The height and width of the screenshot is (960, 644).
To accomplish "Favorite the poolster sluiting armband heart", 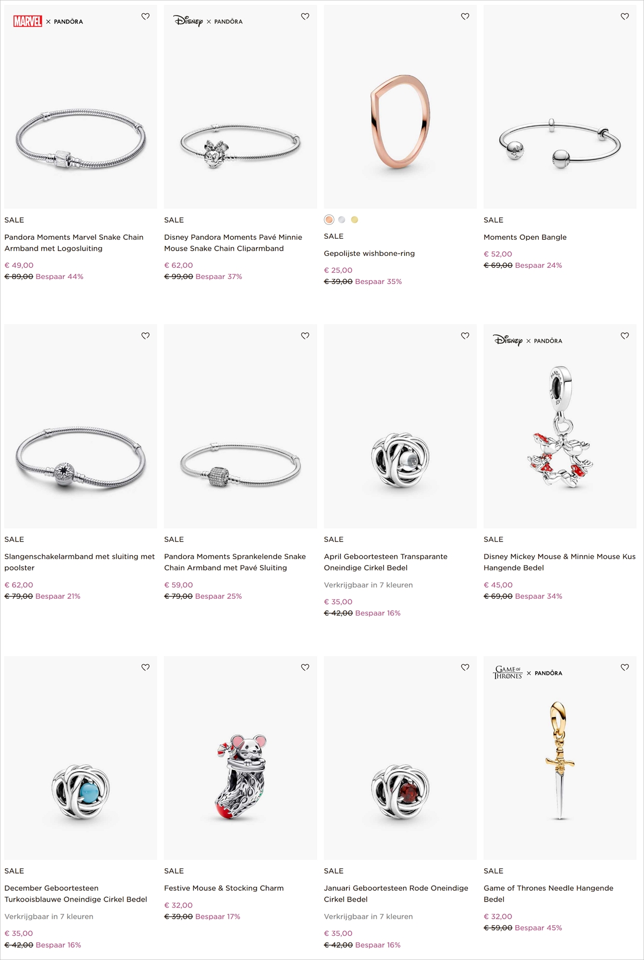I will tap(145, 336).
